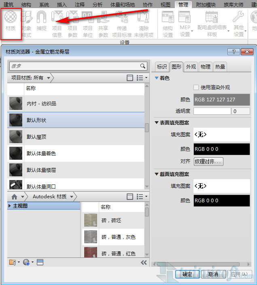Open 对象样式 object styles tool

[27, 24]
